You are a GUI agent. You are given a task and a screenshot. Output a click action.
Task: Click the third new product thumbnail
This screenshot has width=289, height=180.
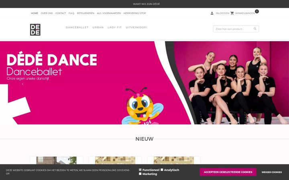pyautogui.click(x=174, y=160)
